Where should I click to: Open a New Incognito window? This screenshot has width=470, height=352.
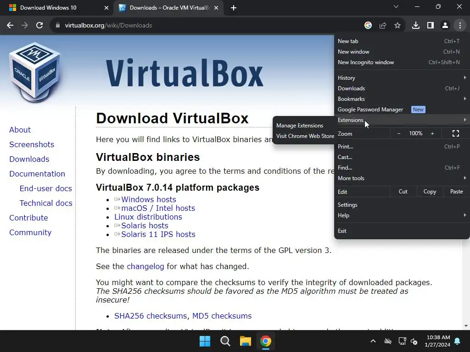pos(402,62)
